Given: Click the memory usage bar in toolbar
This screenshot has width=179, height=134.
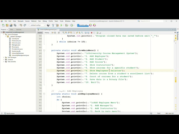Looking at the screenshot, I should (83, 25).
